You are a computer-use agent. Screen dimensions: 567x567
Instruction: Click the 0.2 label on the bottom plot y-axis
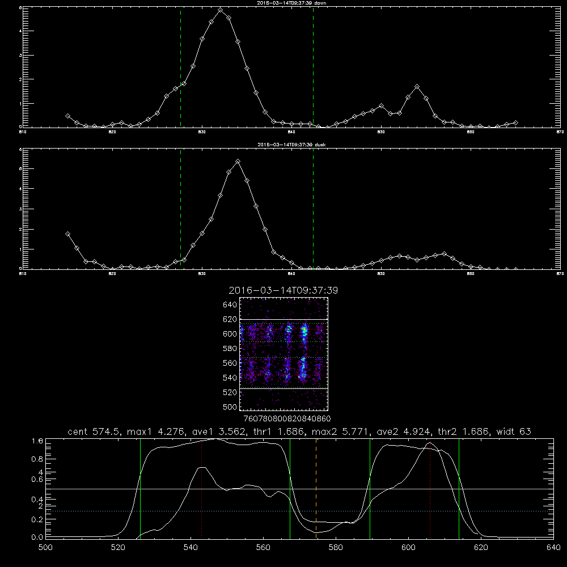37,519
